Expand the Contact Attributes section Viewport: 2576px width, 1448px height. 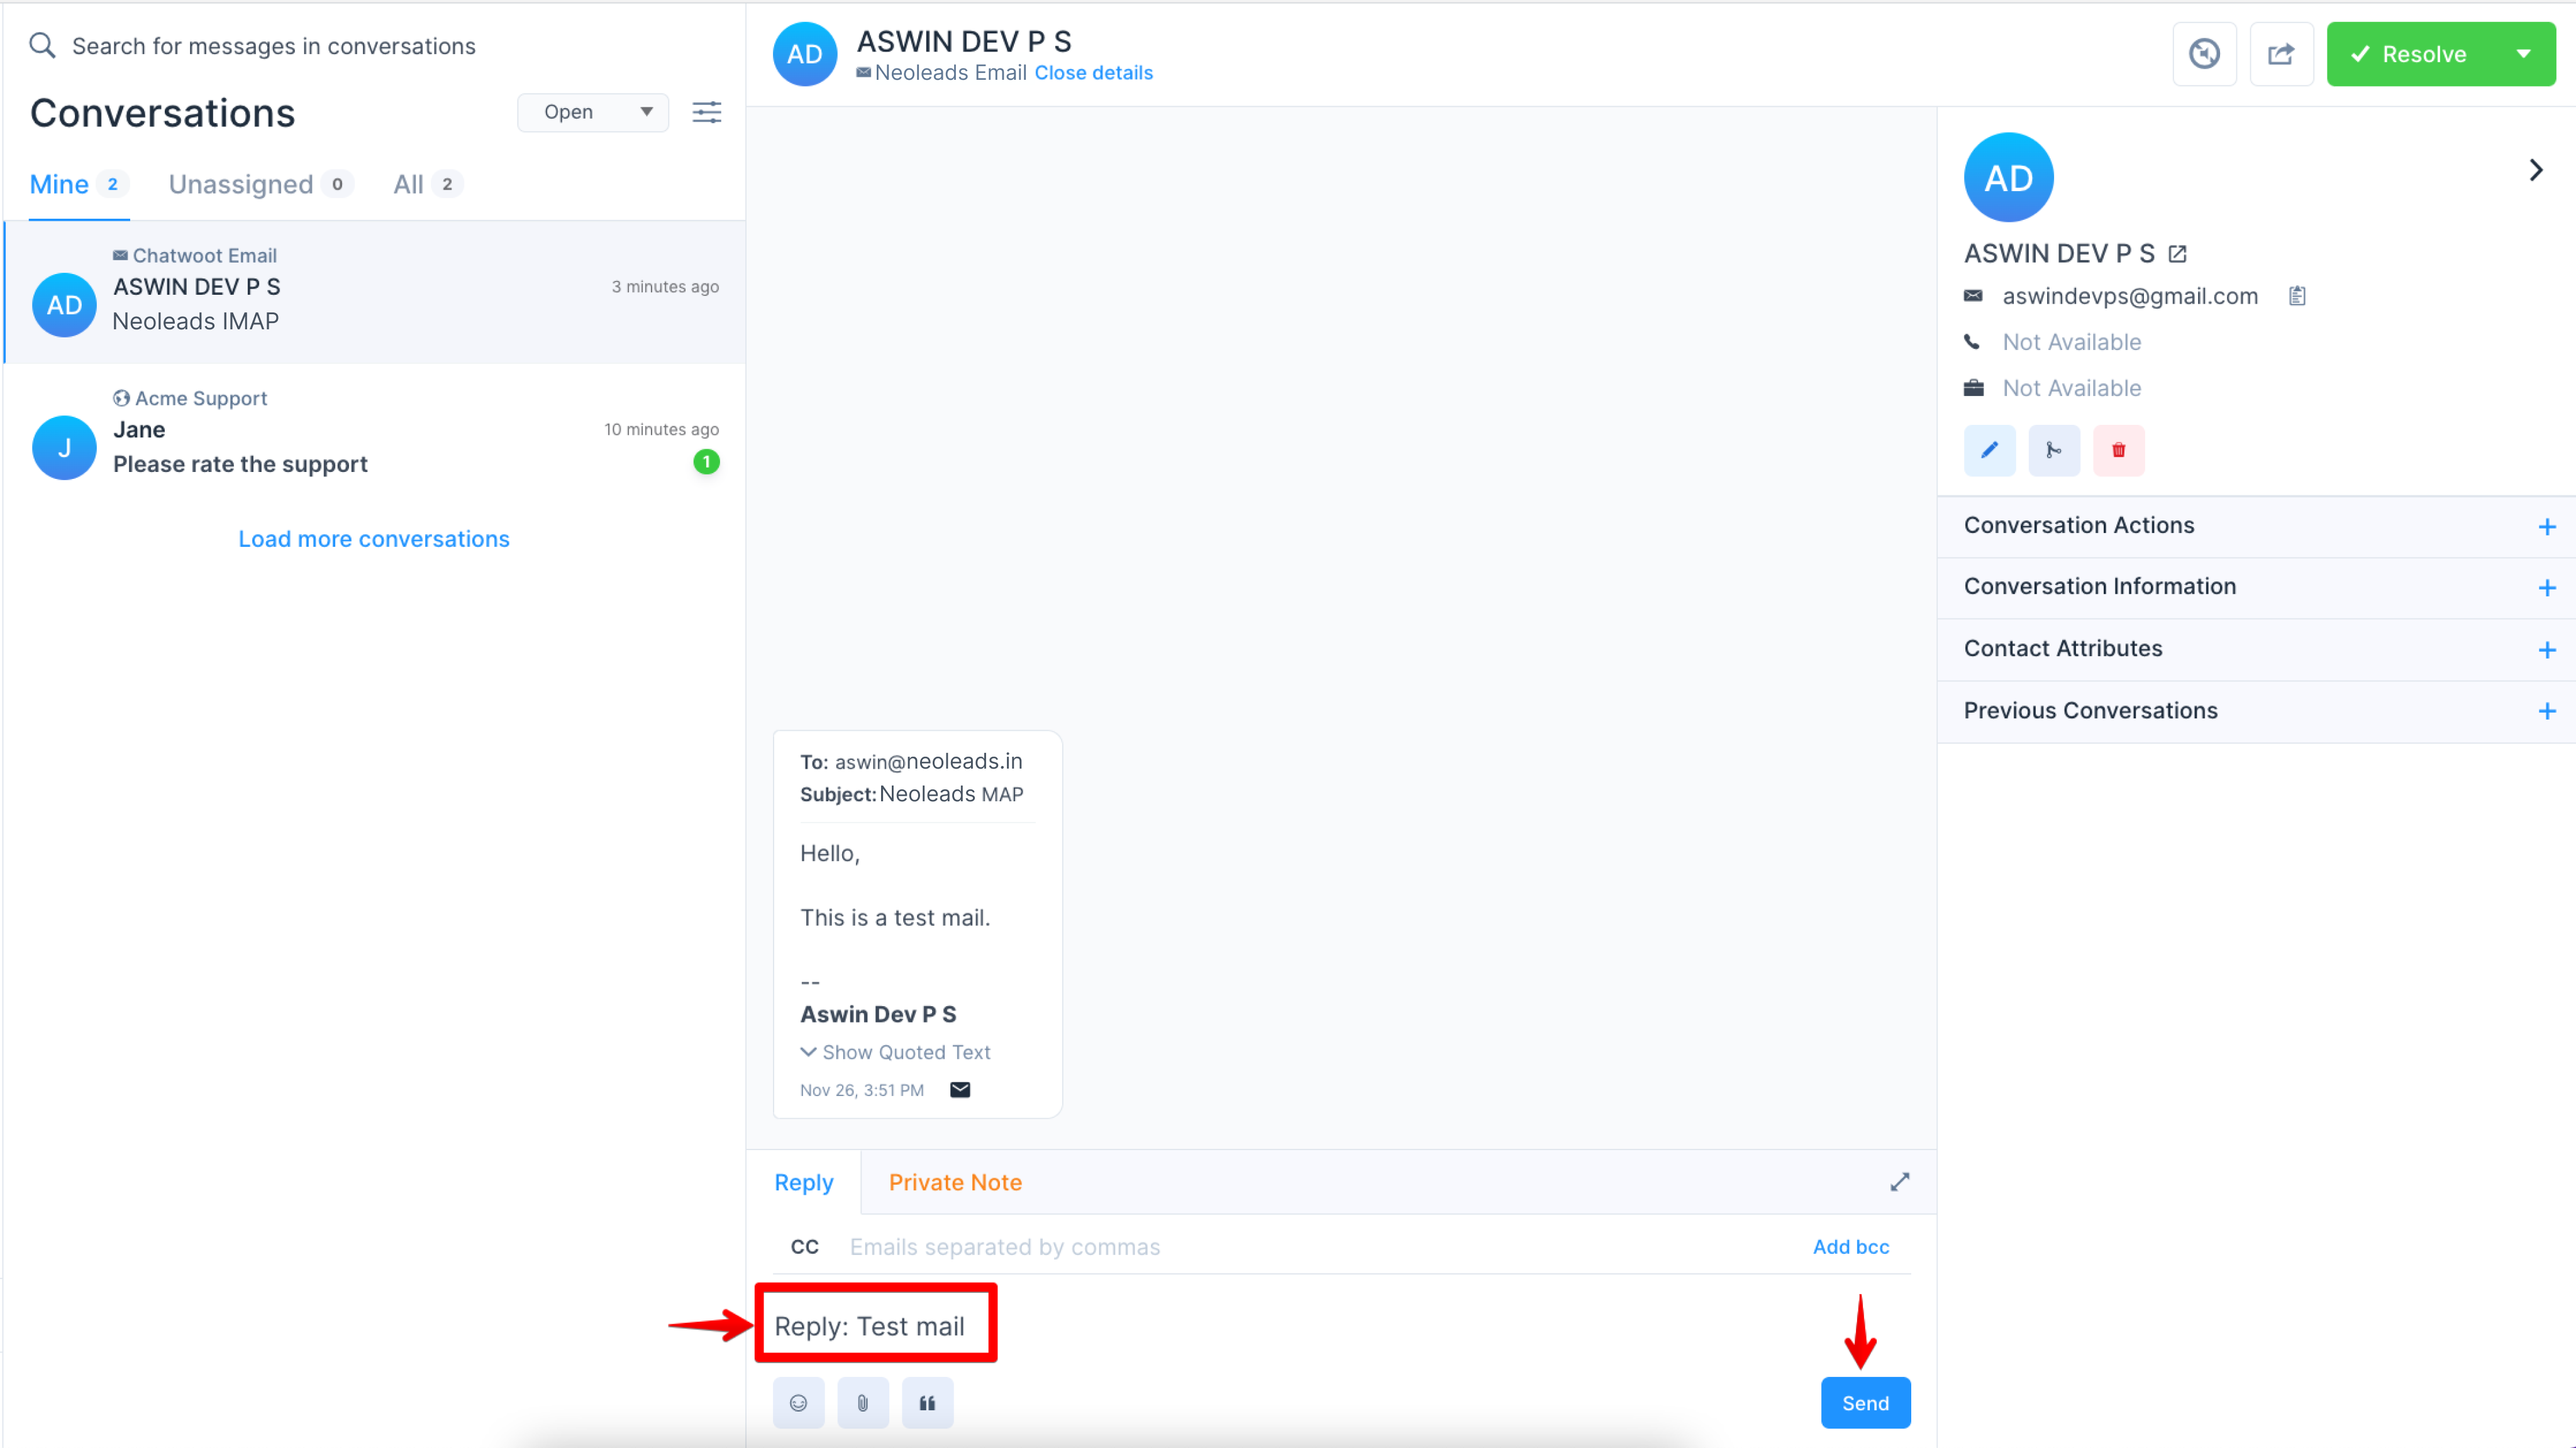tap(2546, 650)
